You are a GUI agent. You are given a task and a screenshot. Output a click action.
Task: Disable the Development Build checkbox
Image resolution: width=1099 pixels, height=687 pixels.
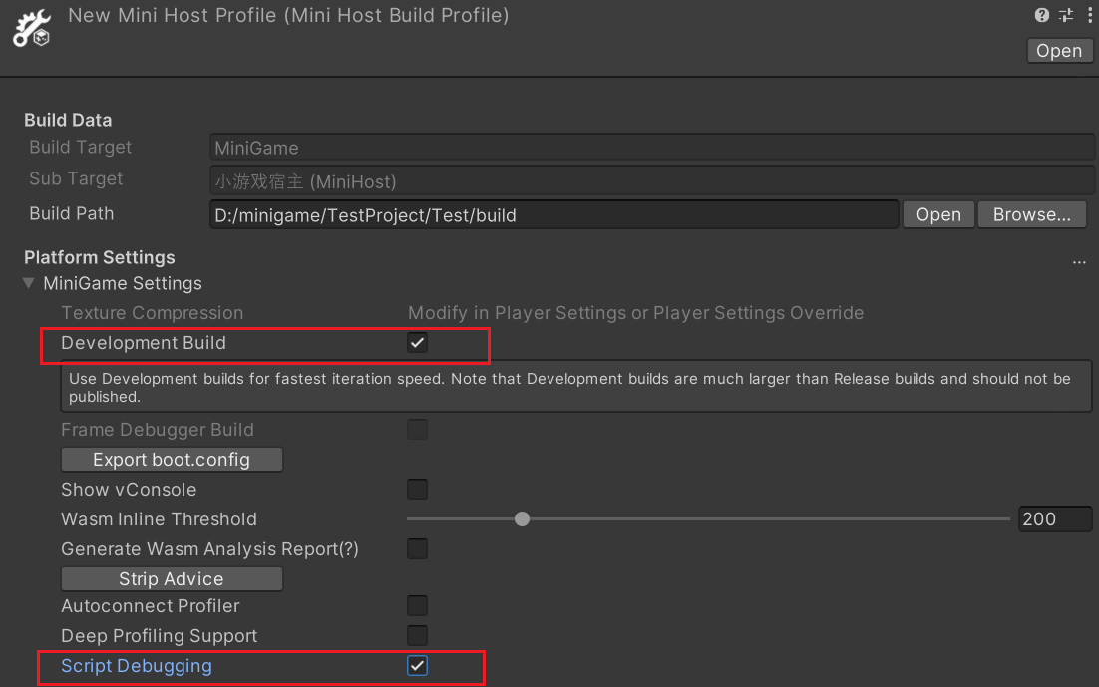point(417,343)
